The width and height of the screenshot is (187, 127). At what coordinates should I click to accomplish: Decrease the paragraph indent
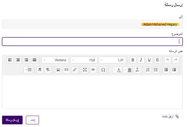tap(166, 70)
